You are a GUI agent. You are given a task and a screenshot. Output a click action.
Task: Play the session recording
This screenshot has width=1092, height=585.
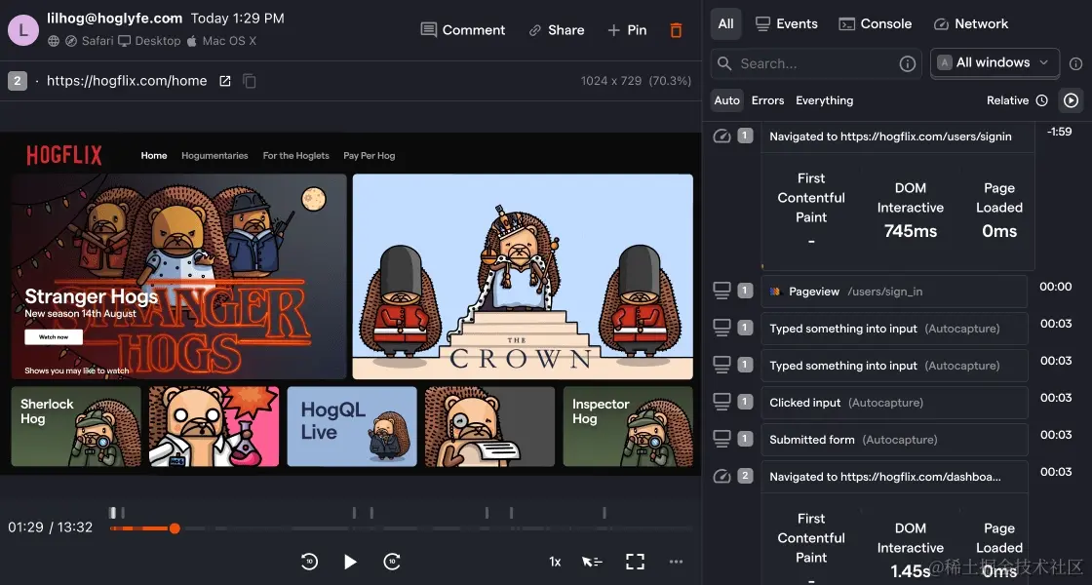click(350, 562)
